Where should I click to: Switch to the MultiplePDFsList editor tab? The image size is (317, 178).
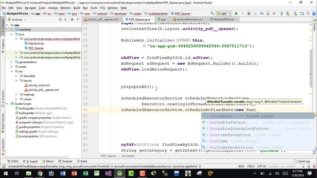click(223, 19)
